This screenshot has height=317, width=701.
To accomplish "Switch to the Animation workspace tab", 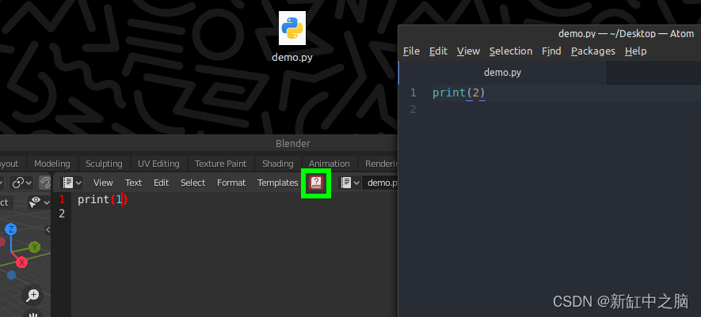I will coord(329,164).
